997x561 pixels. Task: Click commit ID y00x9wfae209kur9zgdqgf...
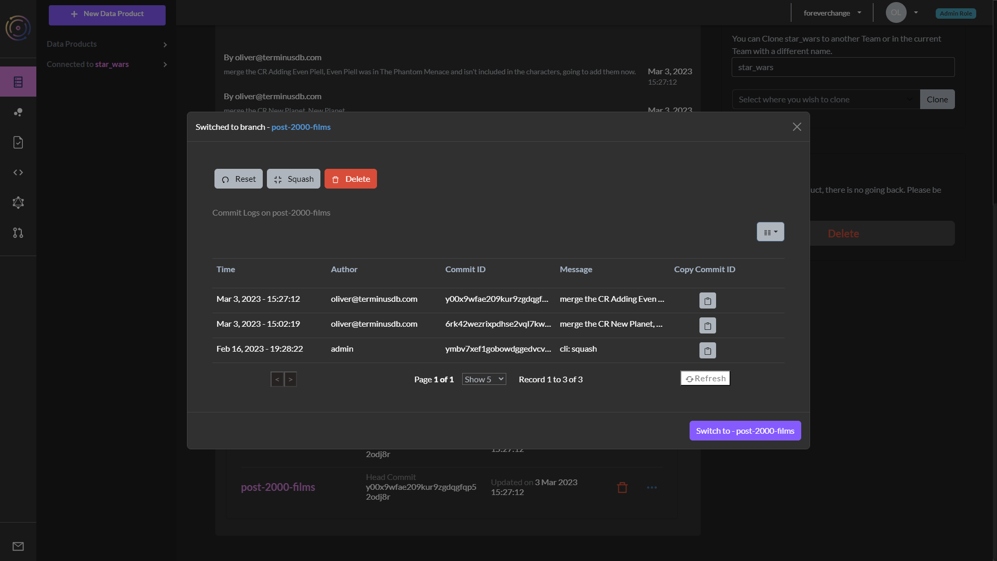click(496, 299)
